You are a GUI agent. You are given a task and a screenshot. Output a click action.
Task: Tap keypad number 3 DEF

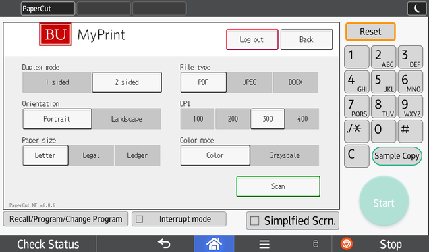410,57
